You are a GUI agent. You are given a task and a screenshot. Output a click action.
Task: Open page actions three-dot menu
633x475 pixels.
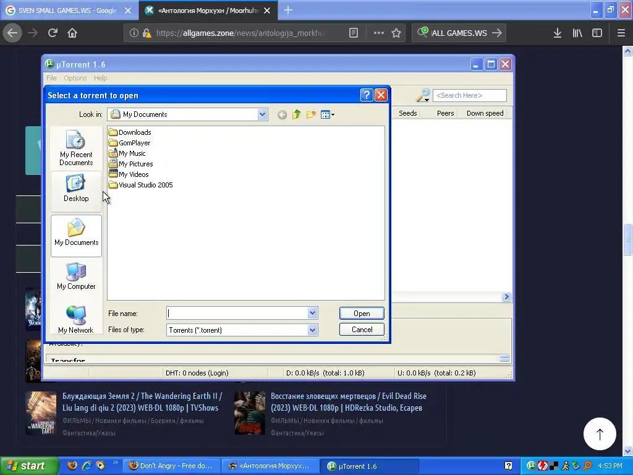(x=379, y=33)
